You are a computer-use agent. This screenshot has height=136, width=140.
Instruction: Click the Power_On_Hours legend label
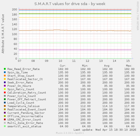[x=19, y=86]
